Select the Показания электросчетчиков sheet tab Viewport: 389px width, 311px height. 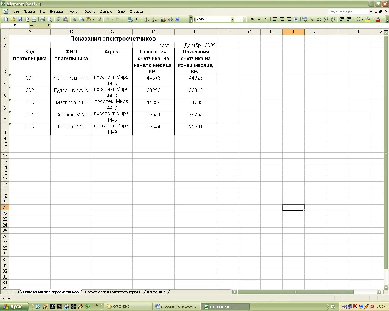click(x=51, y=292)
